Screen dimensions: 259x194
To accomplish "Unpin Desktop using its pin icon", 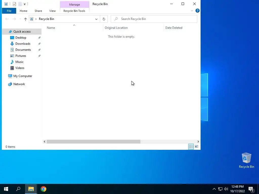I will point(39,38).
